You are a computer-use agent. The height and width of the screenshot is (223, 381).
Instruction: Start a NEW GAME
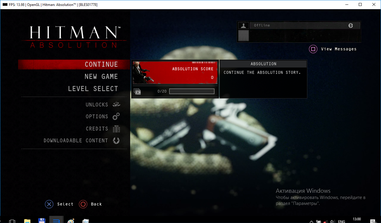click(101, 77)
